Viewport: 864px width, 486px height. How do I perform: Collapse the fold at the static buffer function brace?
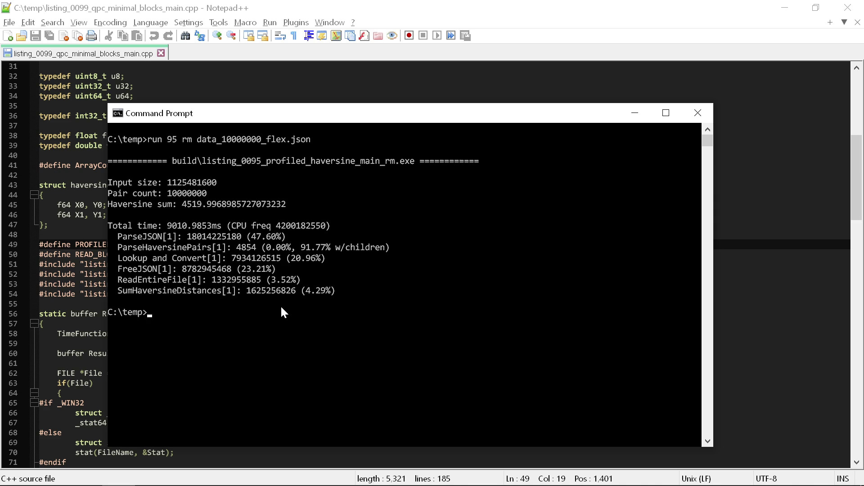[34, 324]
